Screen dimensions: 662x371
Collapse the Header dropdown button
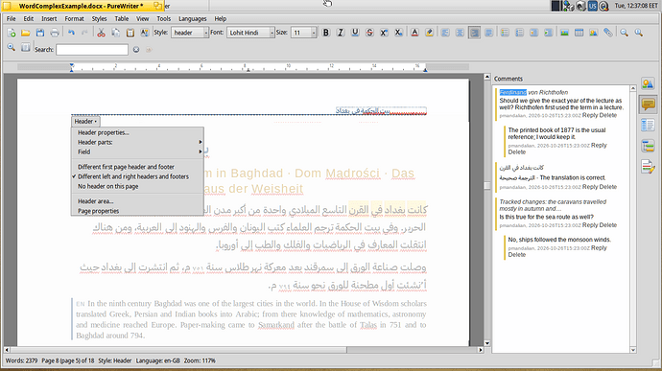(85, 121)
